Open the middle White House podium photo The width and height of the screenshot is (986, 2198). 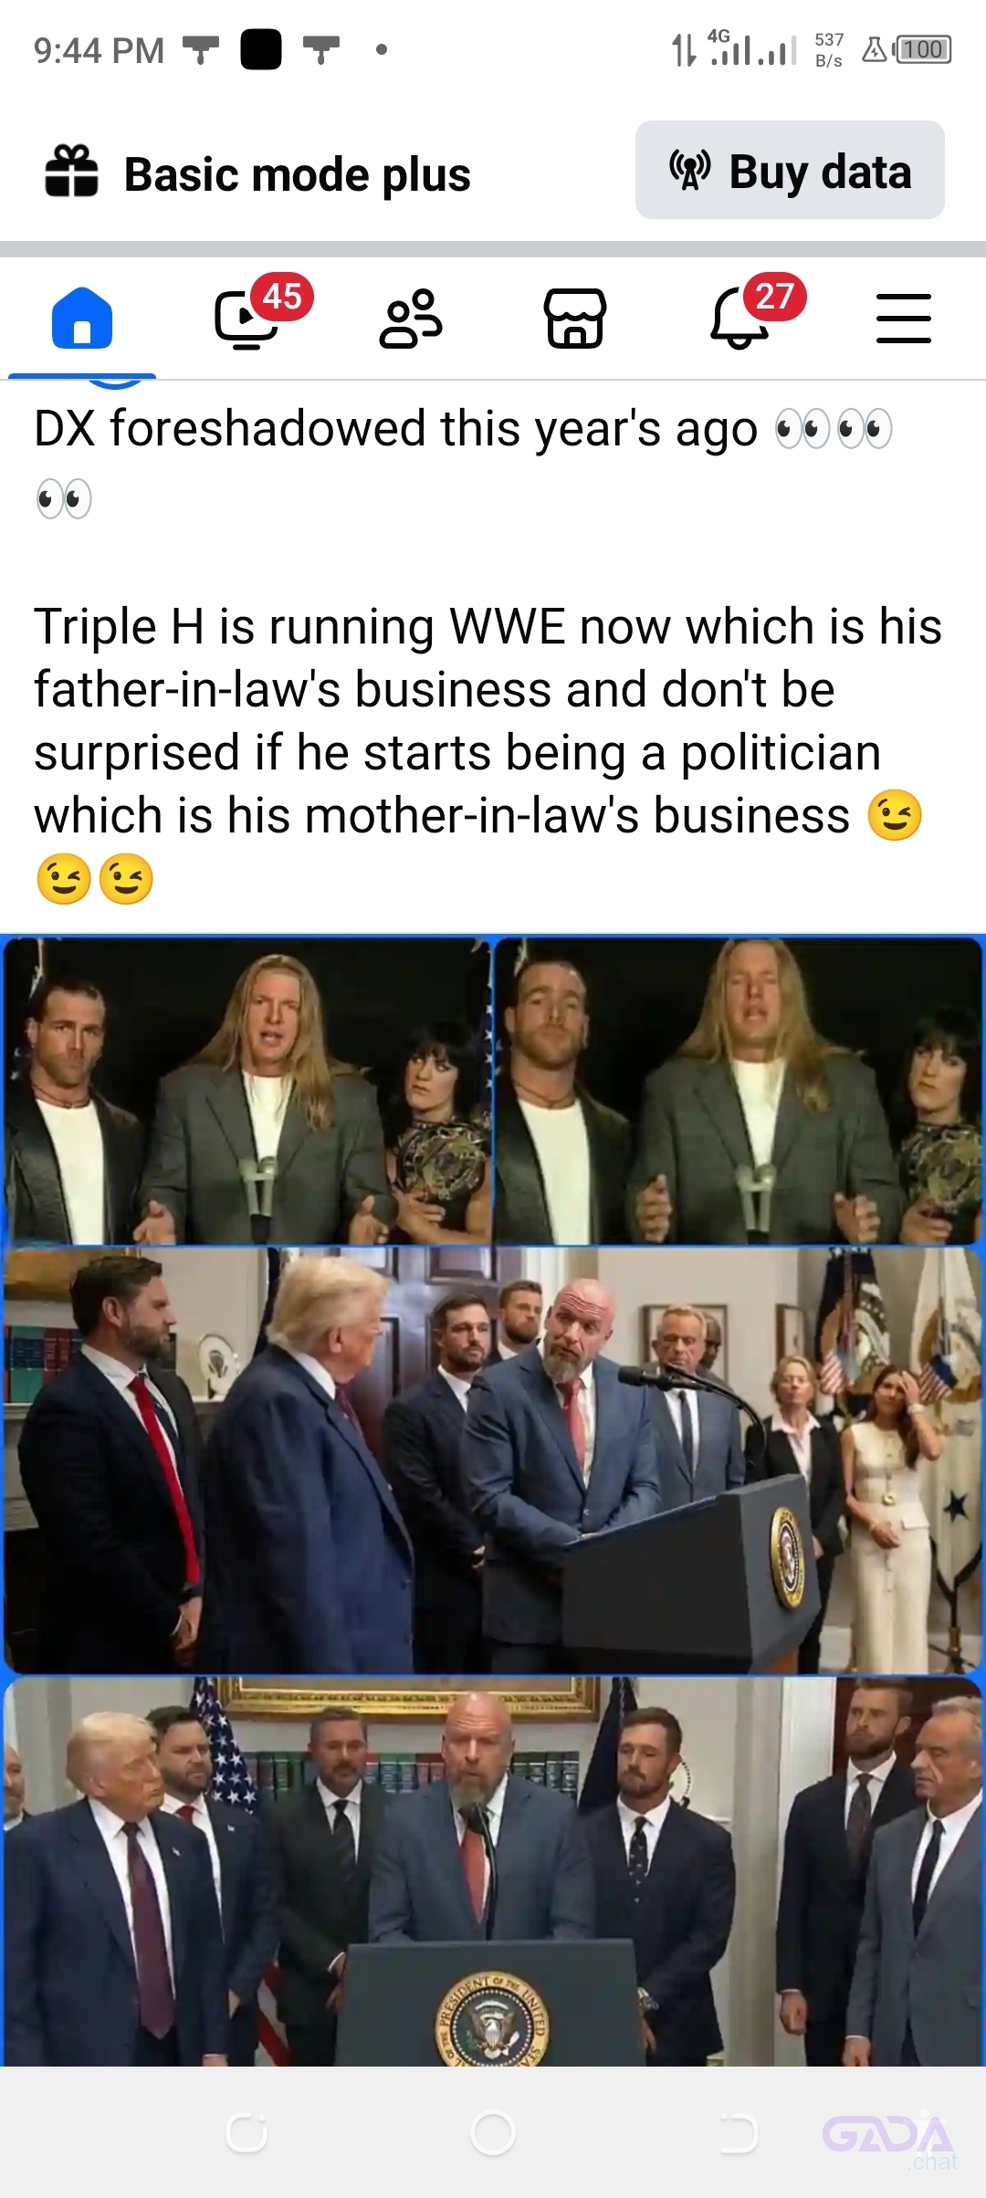493,1460
